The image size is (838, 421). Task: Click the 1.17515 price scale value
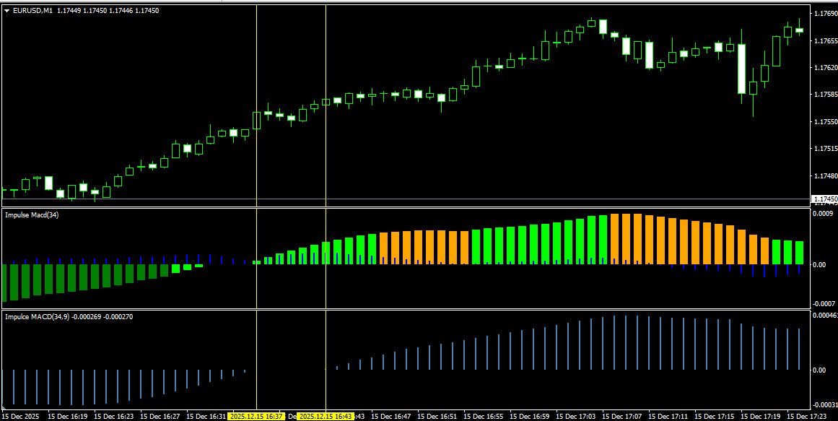click(824, 149)
